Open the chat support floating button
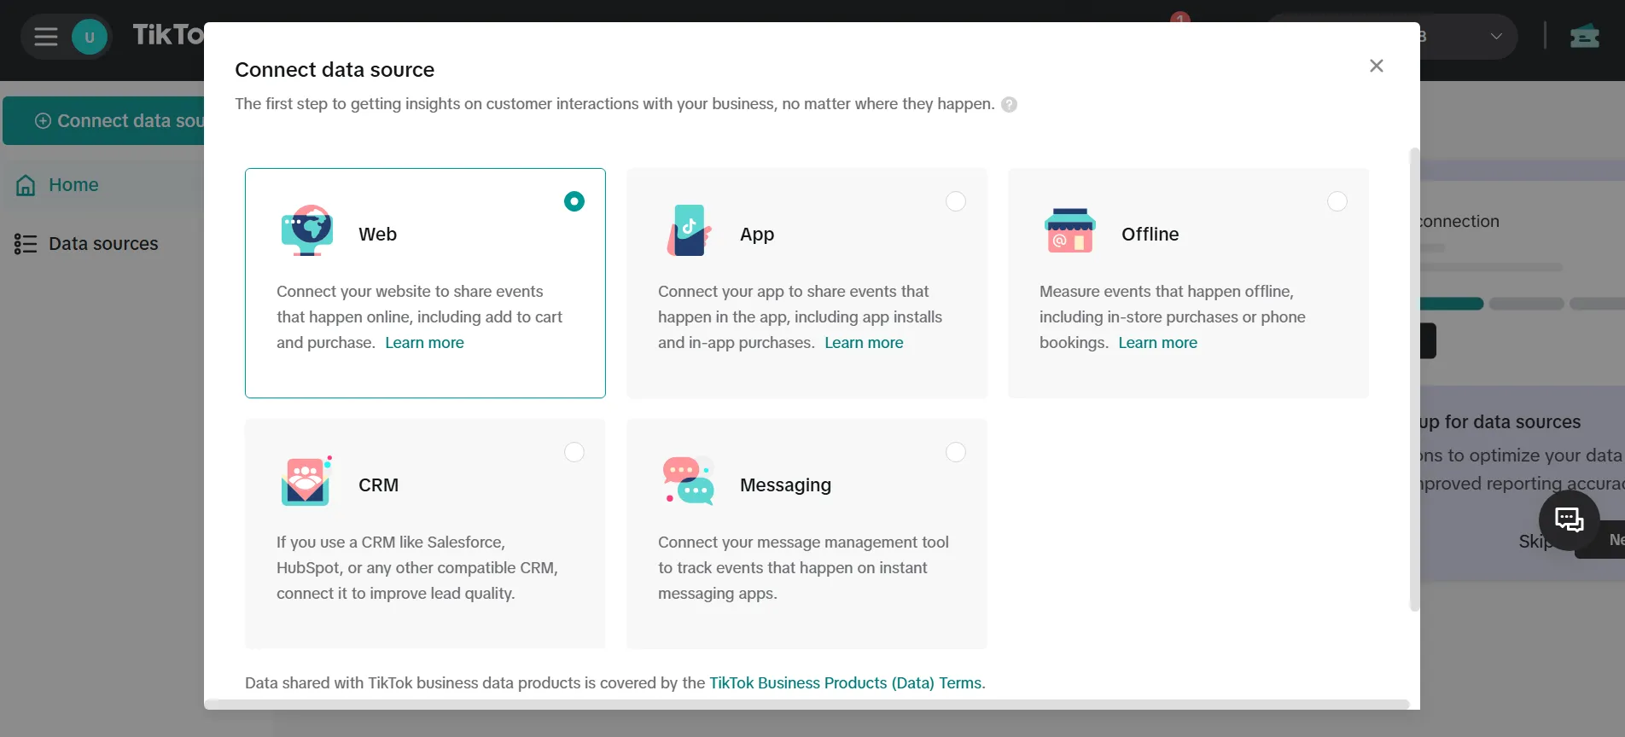The width and height of the screenshot is (1625, 737). click(x=1569, y=519)
